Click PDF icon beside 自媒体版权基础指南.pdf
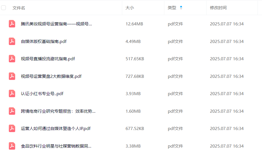The height and width of the screenshot is (154, 262). [x=12, y=42]
